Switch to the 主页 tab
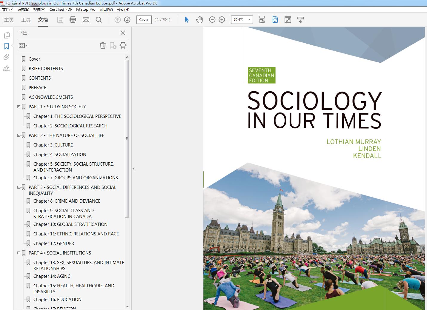This screenshot has height=310, width=427. (x=9, y=20)
